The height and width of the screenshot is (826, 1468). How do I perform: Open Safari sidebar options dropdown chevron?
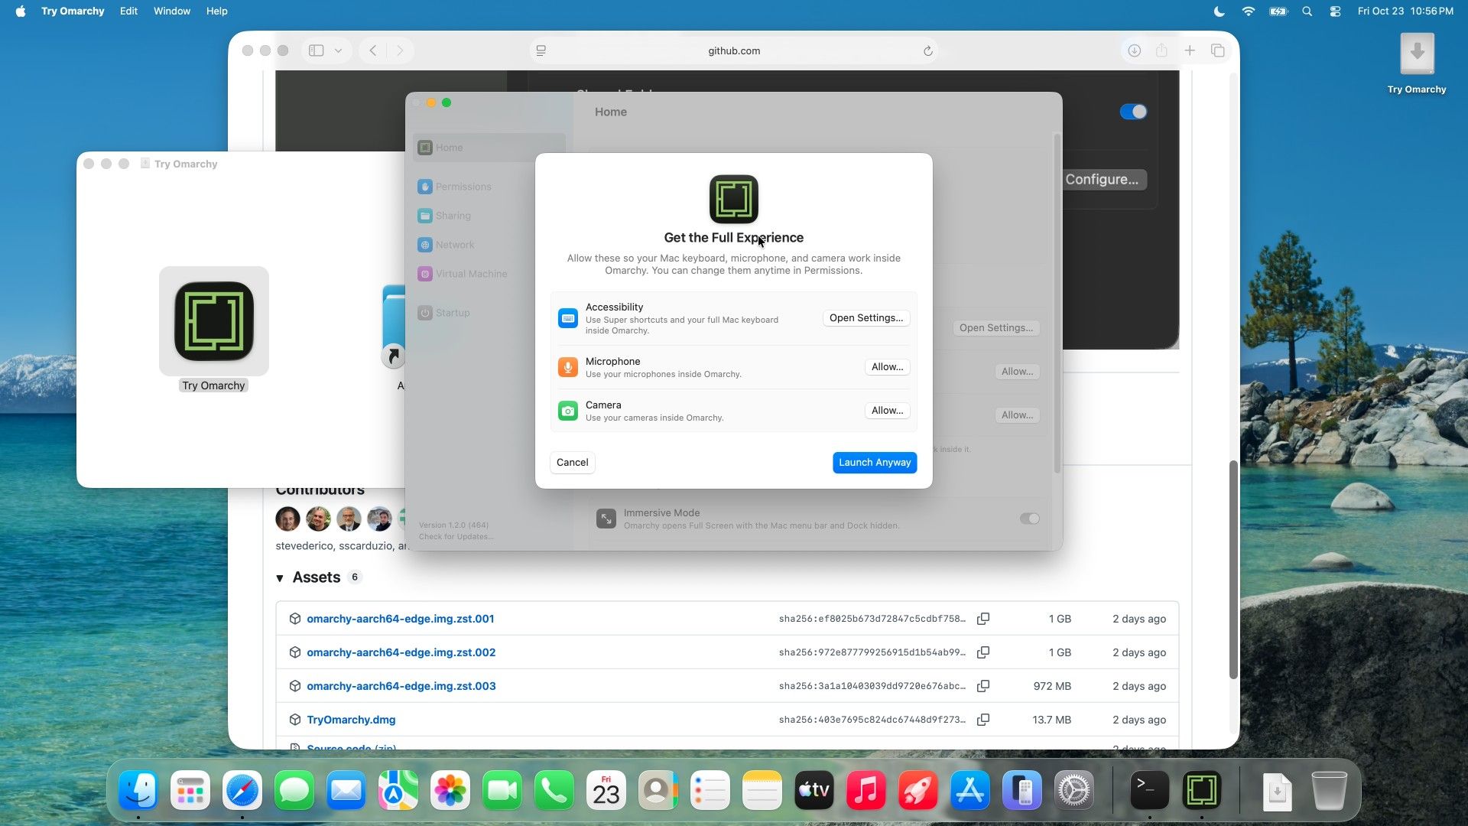338,50
